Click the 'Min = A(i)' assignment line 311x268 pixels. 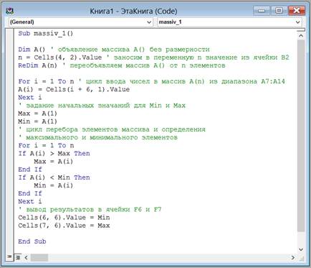point(54,185)
